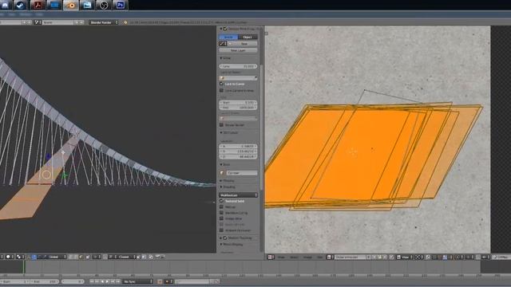The height and width of the screenshot is (287, 511).
Task: Open Select menu in UV editor header
Action: [294, 257]
